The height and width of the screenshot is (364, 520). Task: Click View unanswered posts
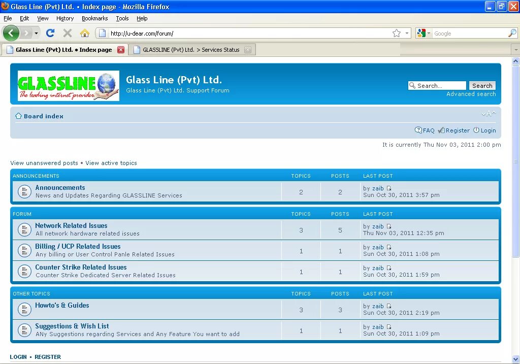[x=44, y=163]
